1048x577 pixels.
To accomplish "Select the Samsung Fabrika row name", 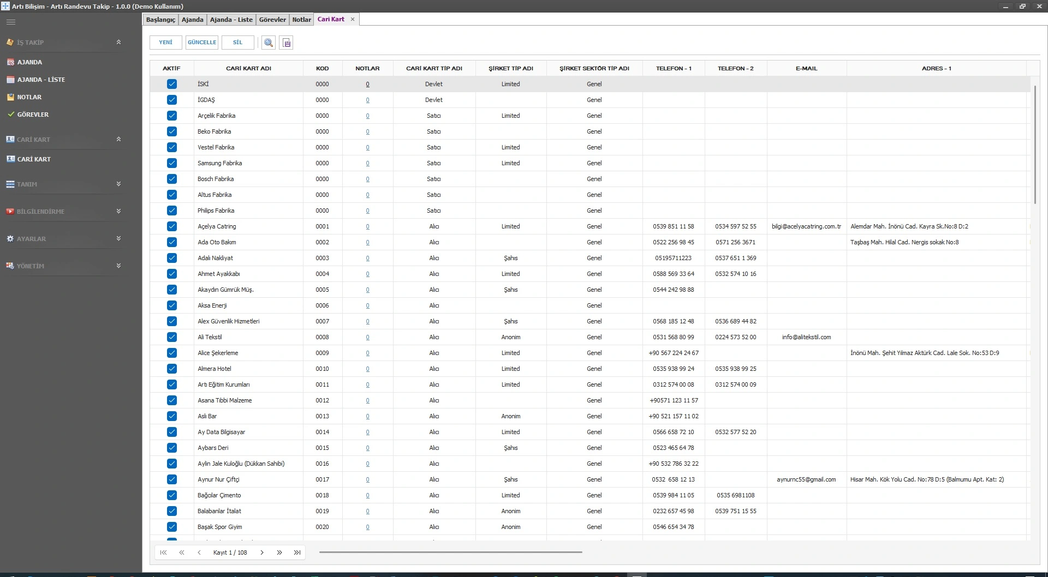I will pyautogui.click(x=219, y=163).
